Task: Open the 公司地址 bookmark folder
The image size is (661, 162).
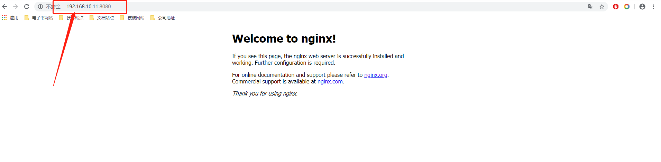Action: pyautogui.click(x=163, y=18)
